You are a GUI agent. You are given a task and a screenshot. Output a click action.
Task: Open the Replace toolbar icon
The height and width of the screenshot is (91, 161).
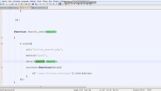pos(36,4)
